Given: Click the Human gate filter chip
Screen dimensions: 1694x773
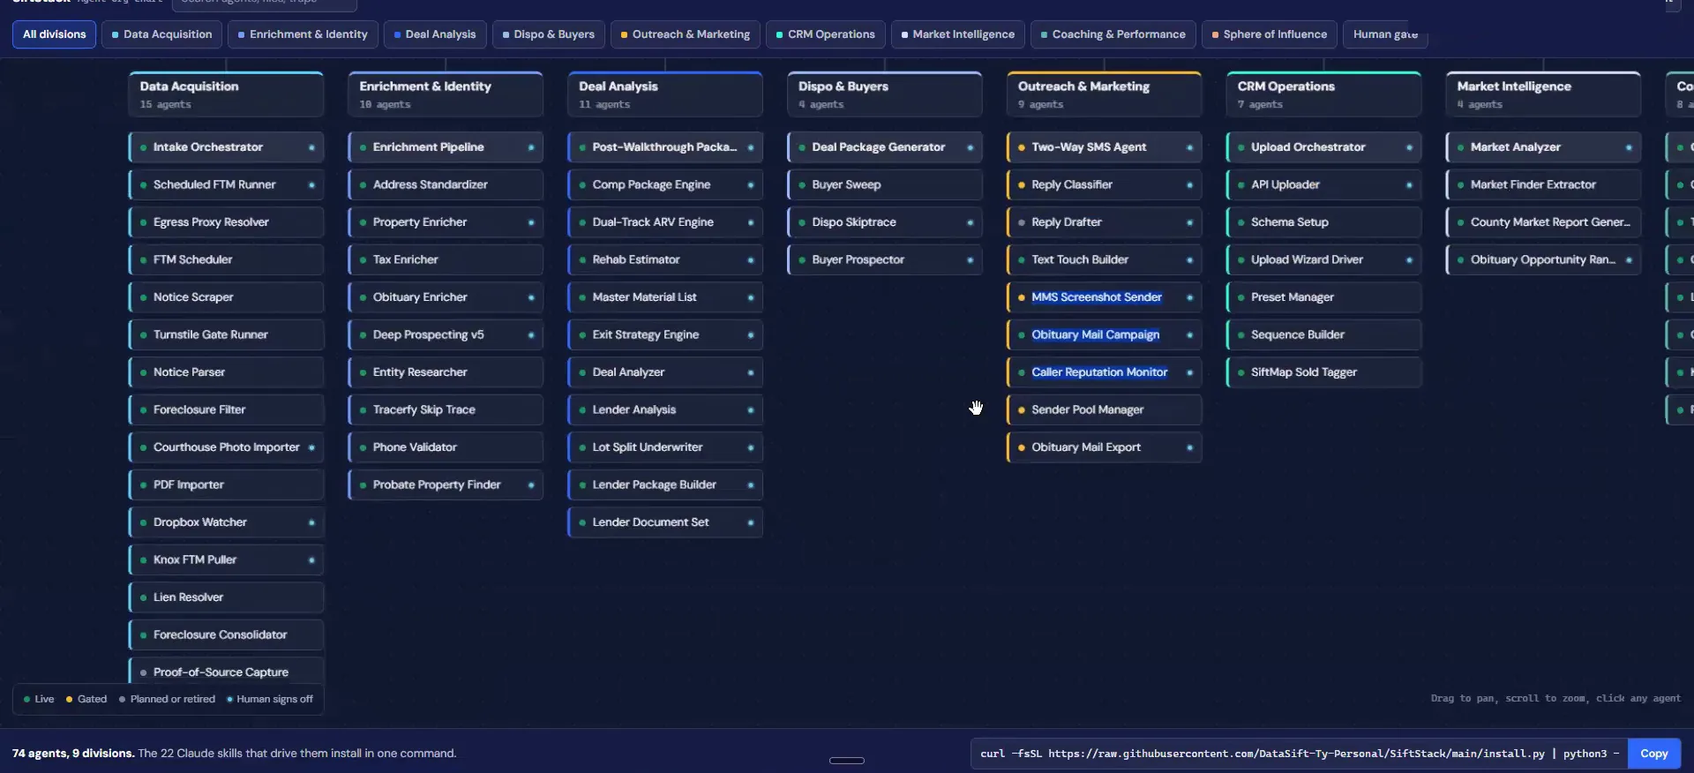Looking at the screenshot, I should coord(1385,34).
